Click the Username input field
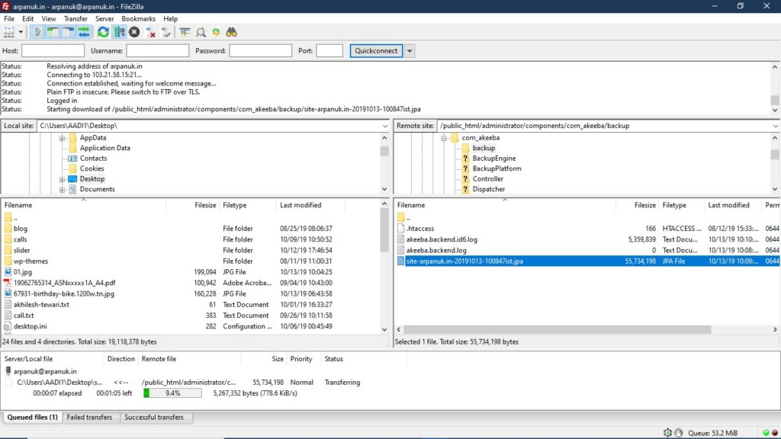The width and height of the screenshot is (781, 439). [x=157, y=51]
